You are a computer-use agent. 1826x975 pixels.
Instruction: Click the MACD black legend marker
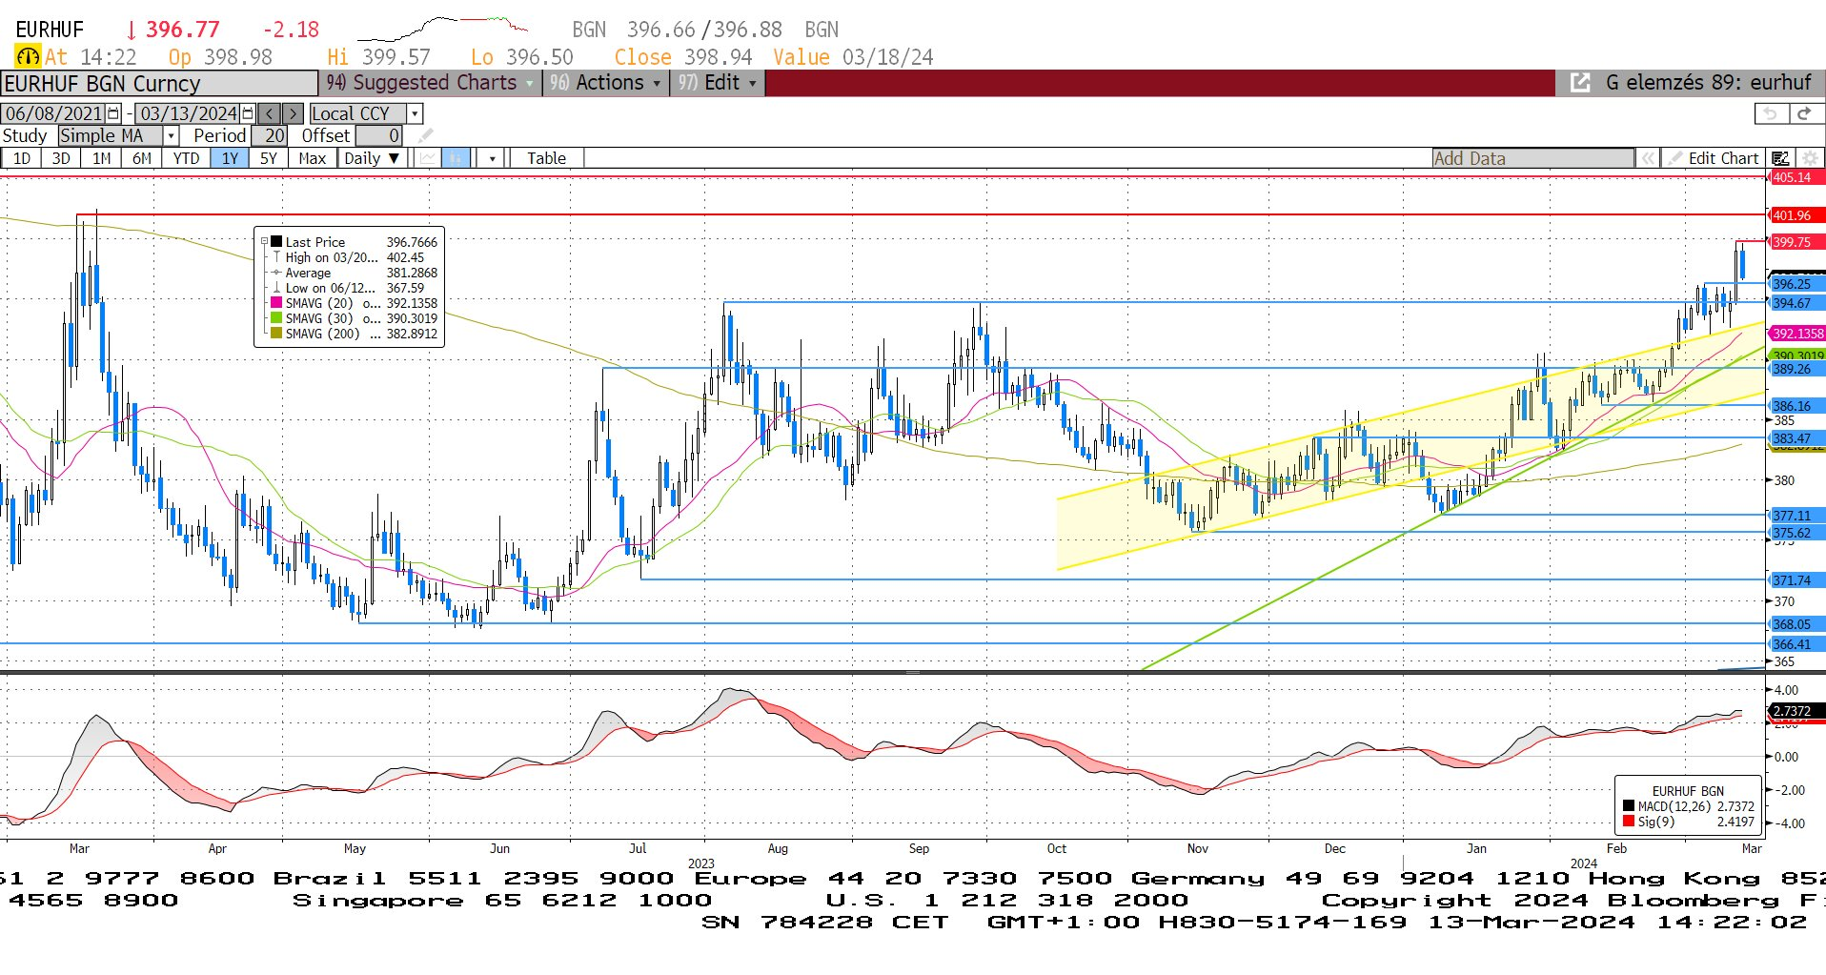click(1629, 806)
